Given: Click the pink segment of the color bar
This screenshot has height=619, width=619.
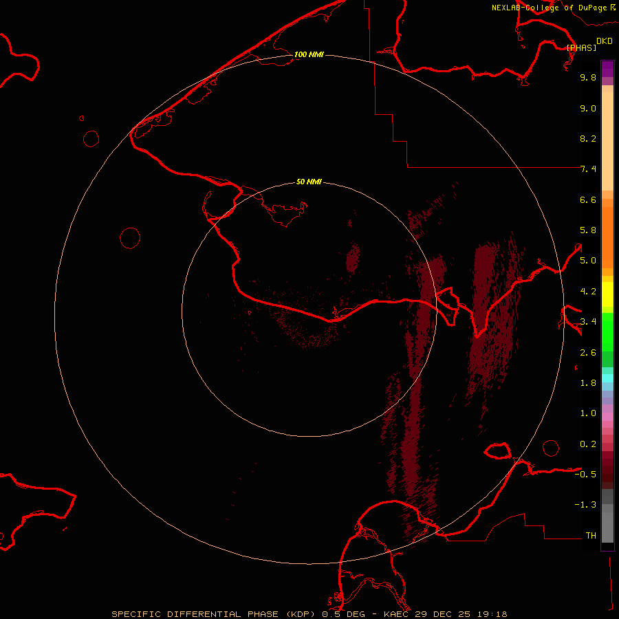Looking at the screenshot, I should pyautogui.click(x=607, y=417).
